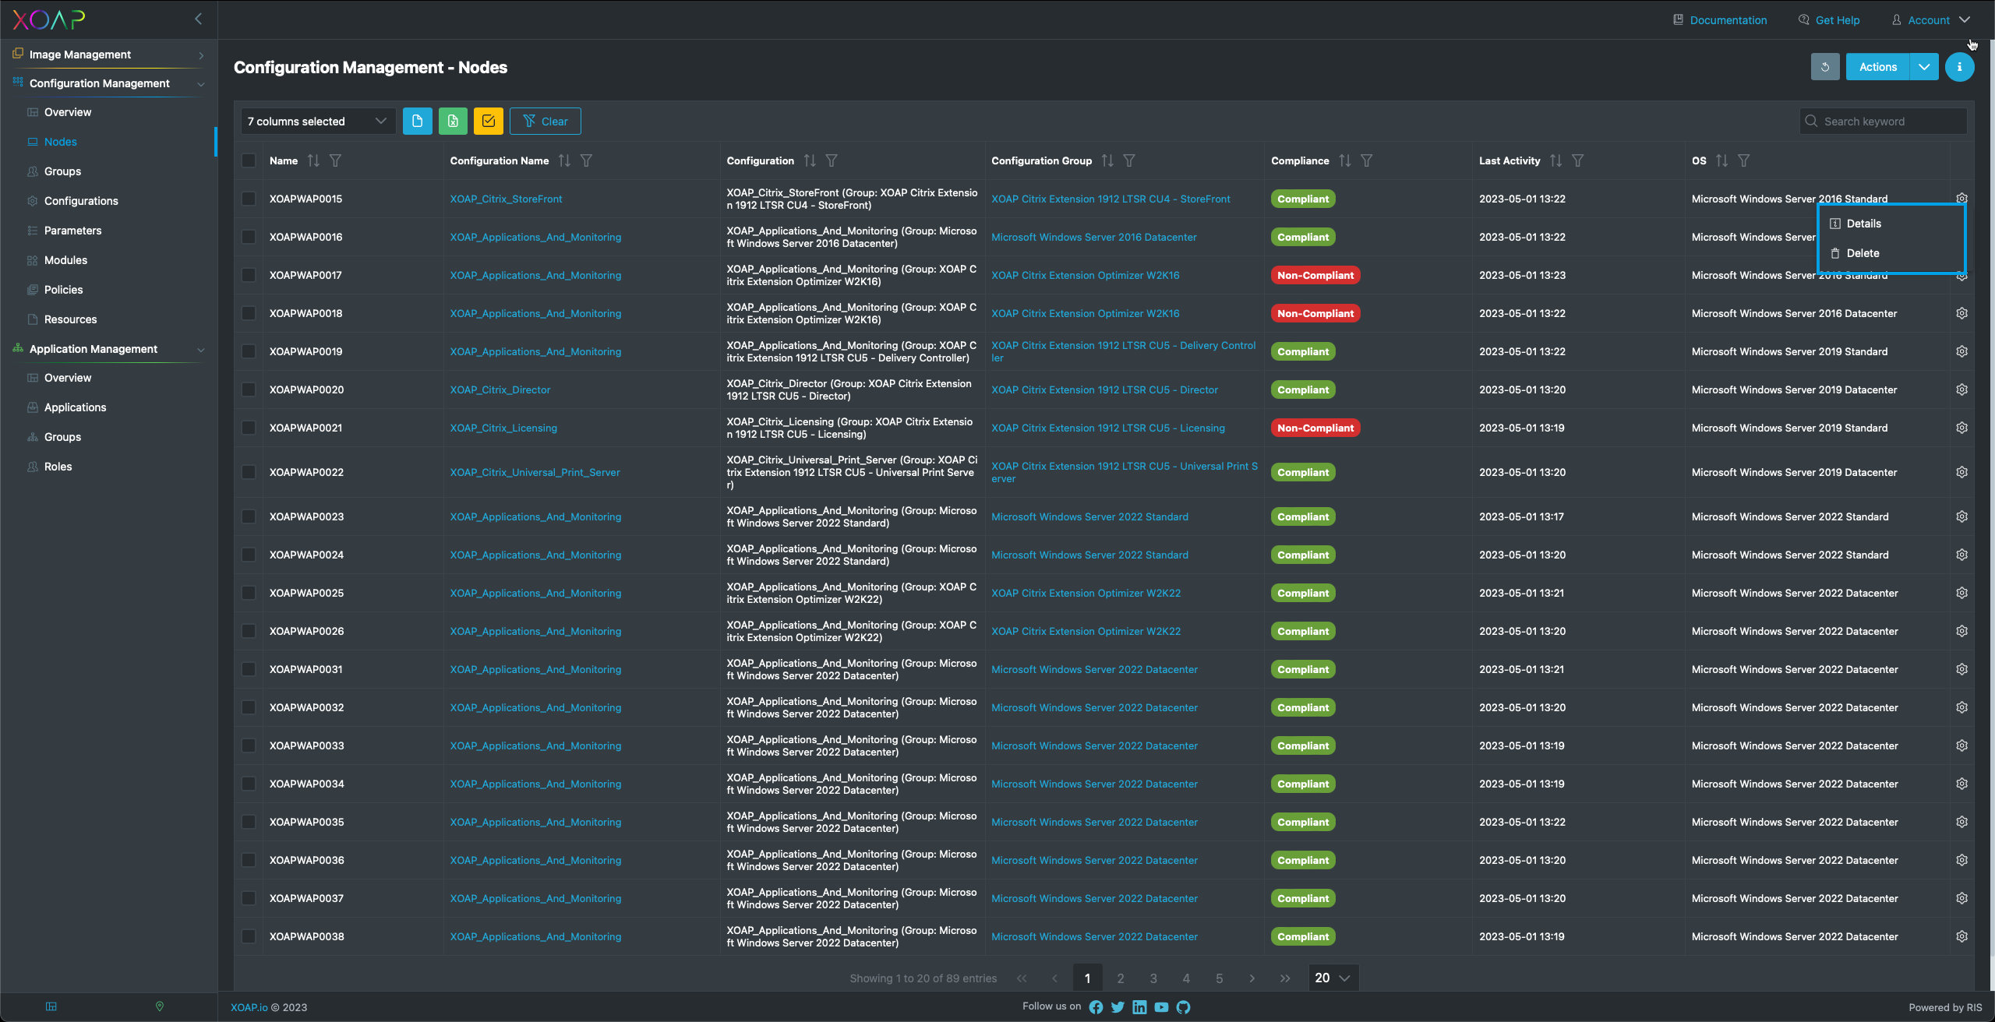This screenshot has height=1022, width=1995.
Task: Open the Actions dropdown arrow
Action: click(x=1924, y=67)
